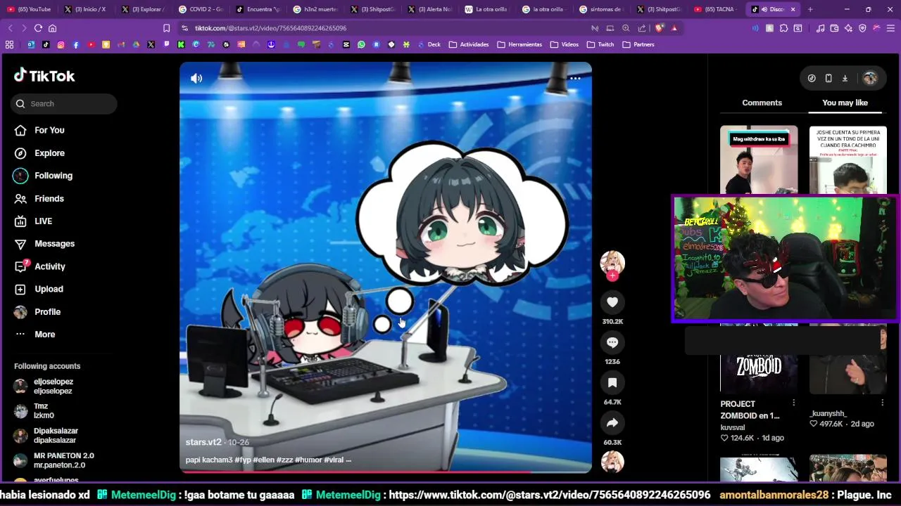Expand the Partners bookmark folder
Screen dimensions: 901x506
click(x=638, y=44)
